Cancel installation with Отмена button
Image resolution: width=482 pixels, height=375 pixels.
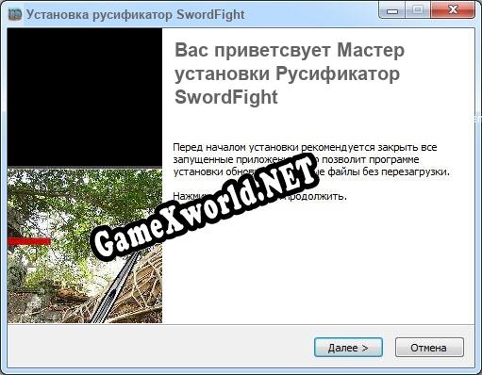point(429,348)
